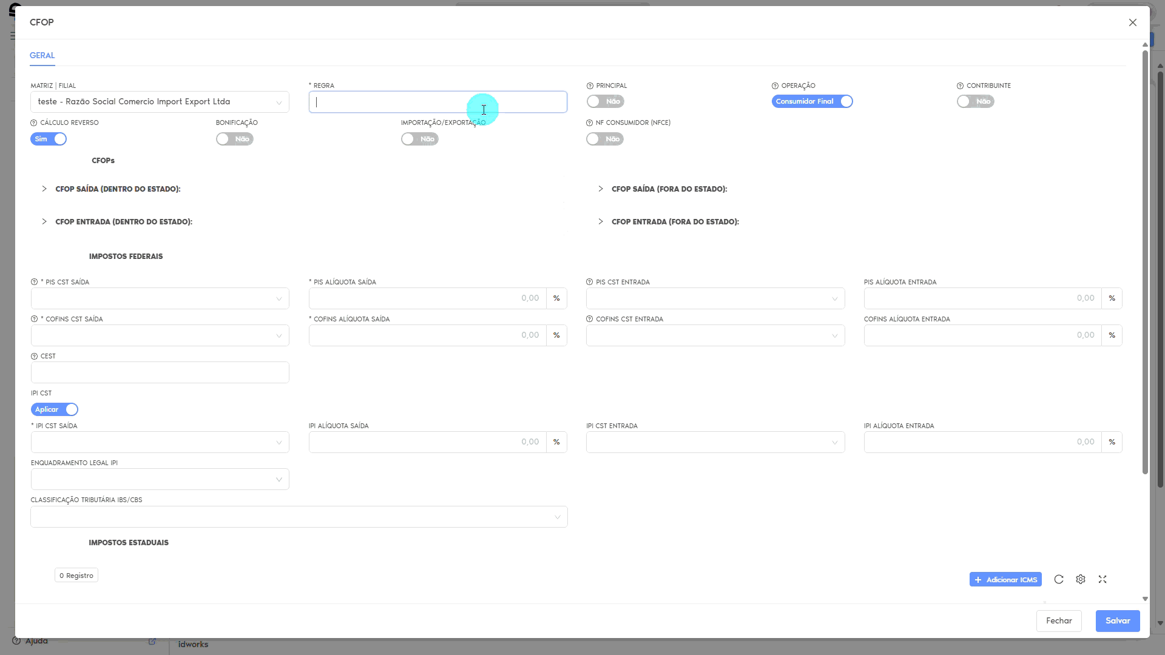Screen dimensions: 1165x655
Task: Click the IPI Alíquota Saída field
Action: [427, 442]
